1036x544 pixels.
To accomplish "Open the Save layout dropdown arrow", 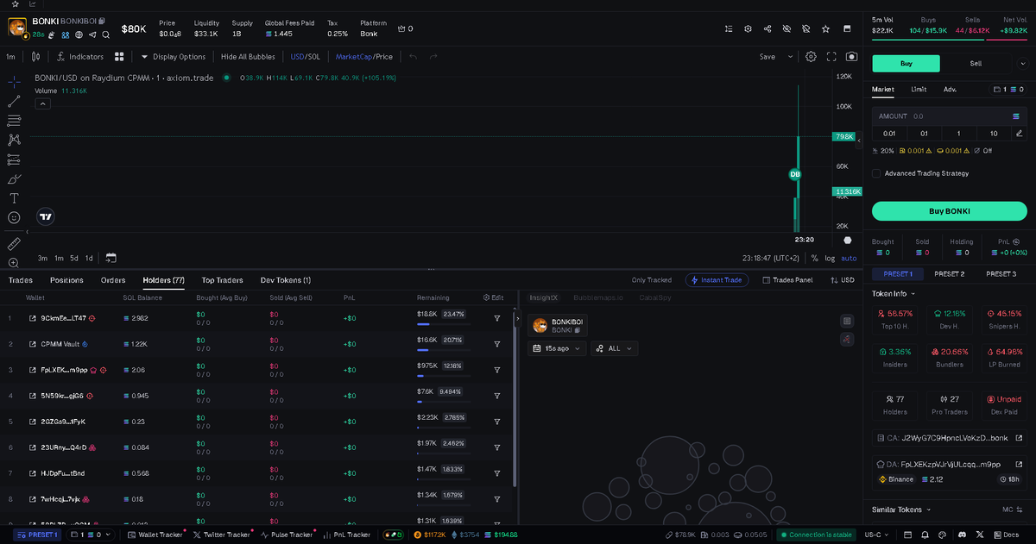I will [790, 57].
